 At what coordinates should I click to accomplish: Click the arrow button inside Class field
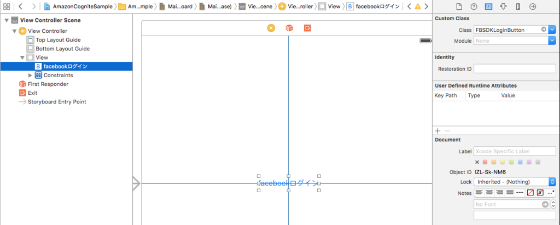click(x=544, y=30)
